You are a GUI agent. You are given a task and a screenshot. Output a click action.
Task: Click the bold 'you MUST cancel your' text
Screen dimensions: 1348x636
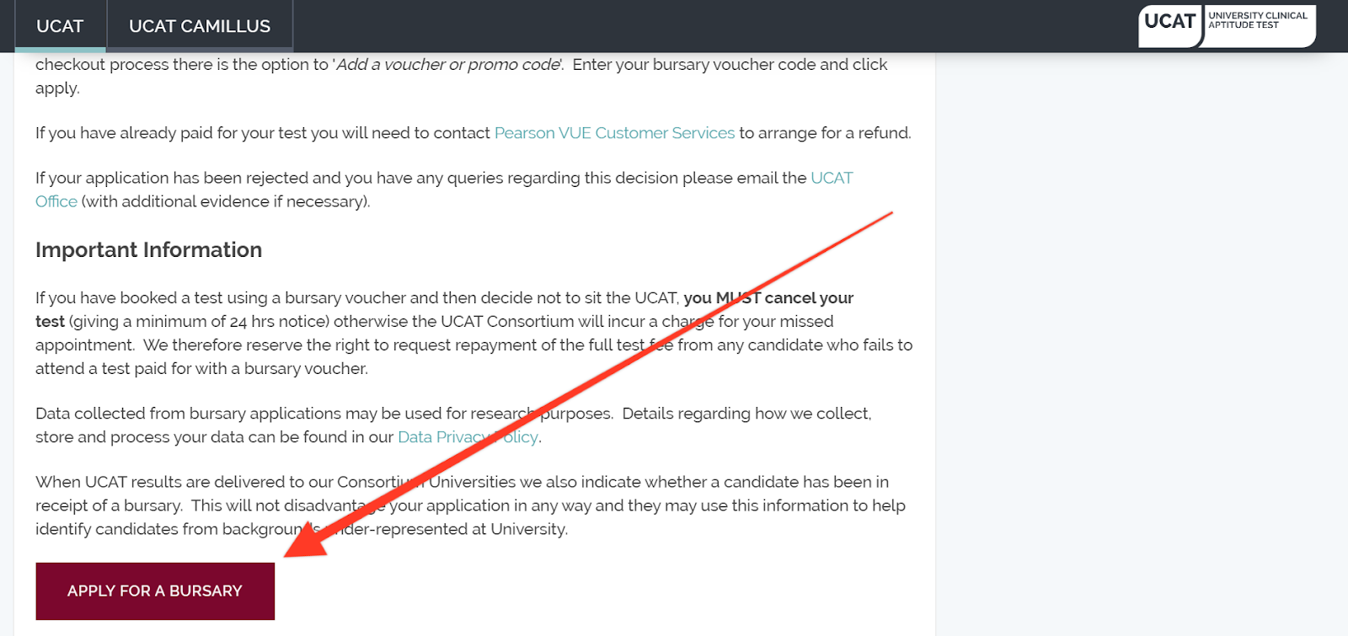[768, 298]
